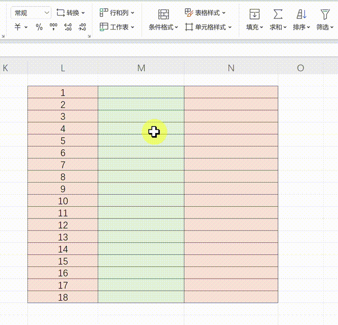Apply percent % style
This screenshot has width=338, height=325.
click(39, 27)
